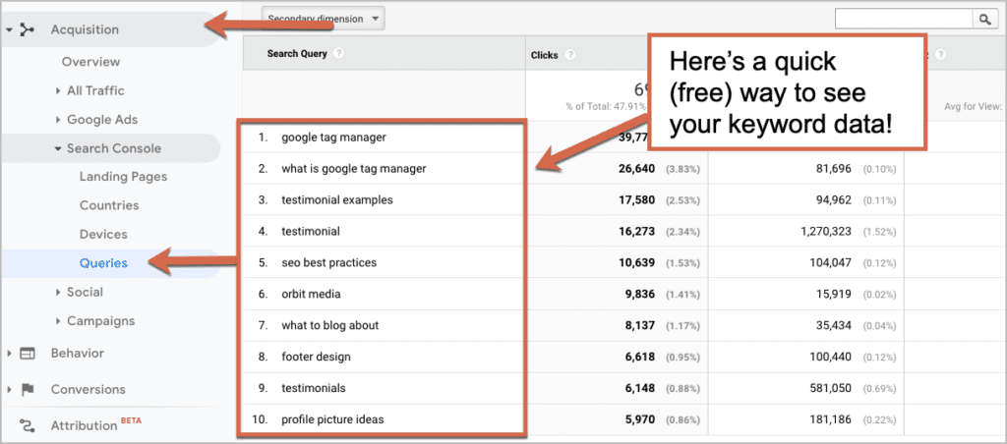1007x444 pixels.
Task: Expand the Google Ads arrow
Action: click(x=58, y=120)
